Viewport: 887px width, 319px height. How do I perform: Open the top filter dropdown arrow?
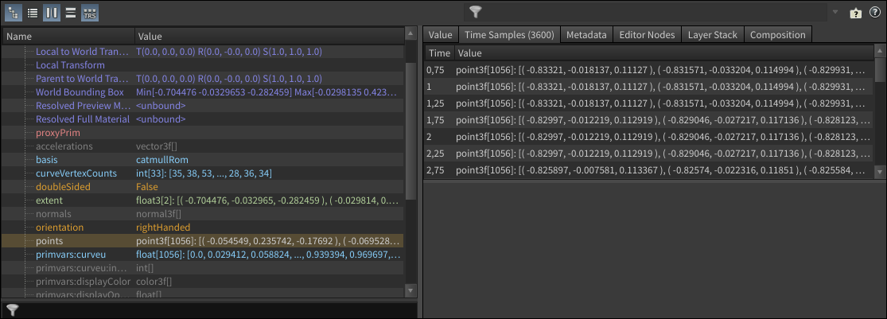(834, 13)
